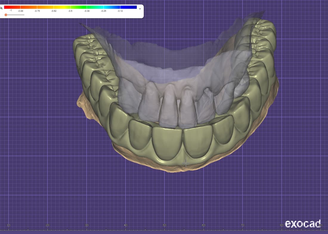Expand the color scale panel chevron

(x=140, y=9)
